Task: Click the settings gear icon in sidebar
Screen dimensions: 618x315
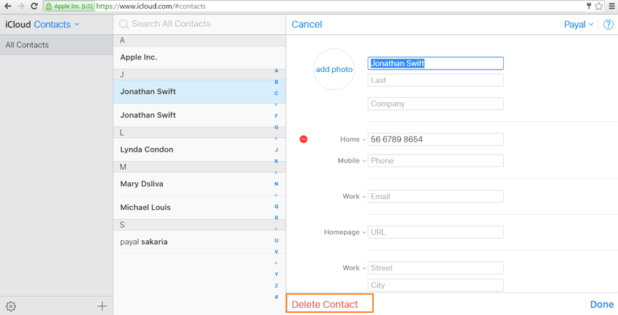Action: [11, 306]
